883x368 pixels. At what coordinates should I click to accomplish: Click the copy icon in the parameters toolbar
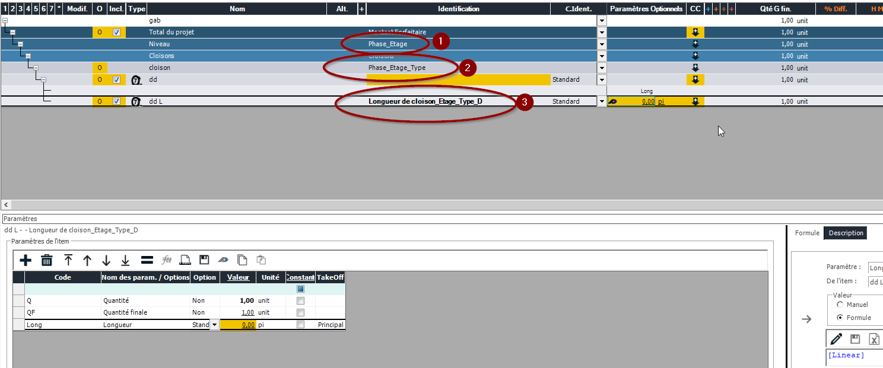coord(242,260)
